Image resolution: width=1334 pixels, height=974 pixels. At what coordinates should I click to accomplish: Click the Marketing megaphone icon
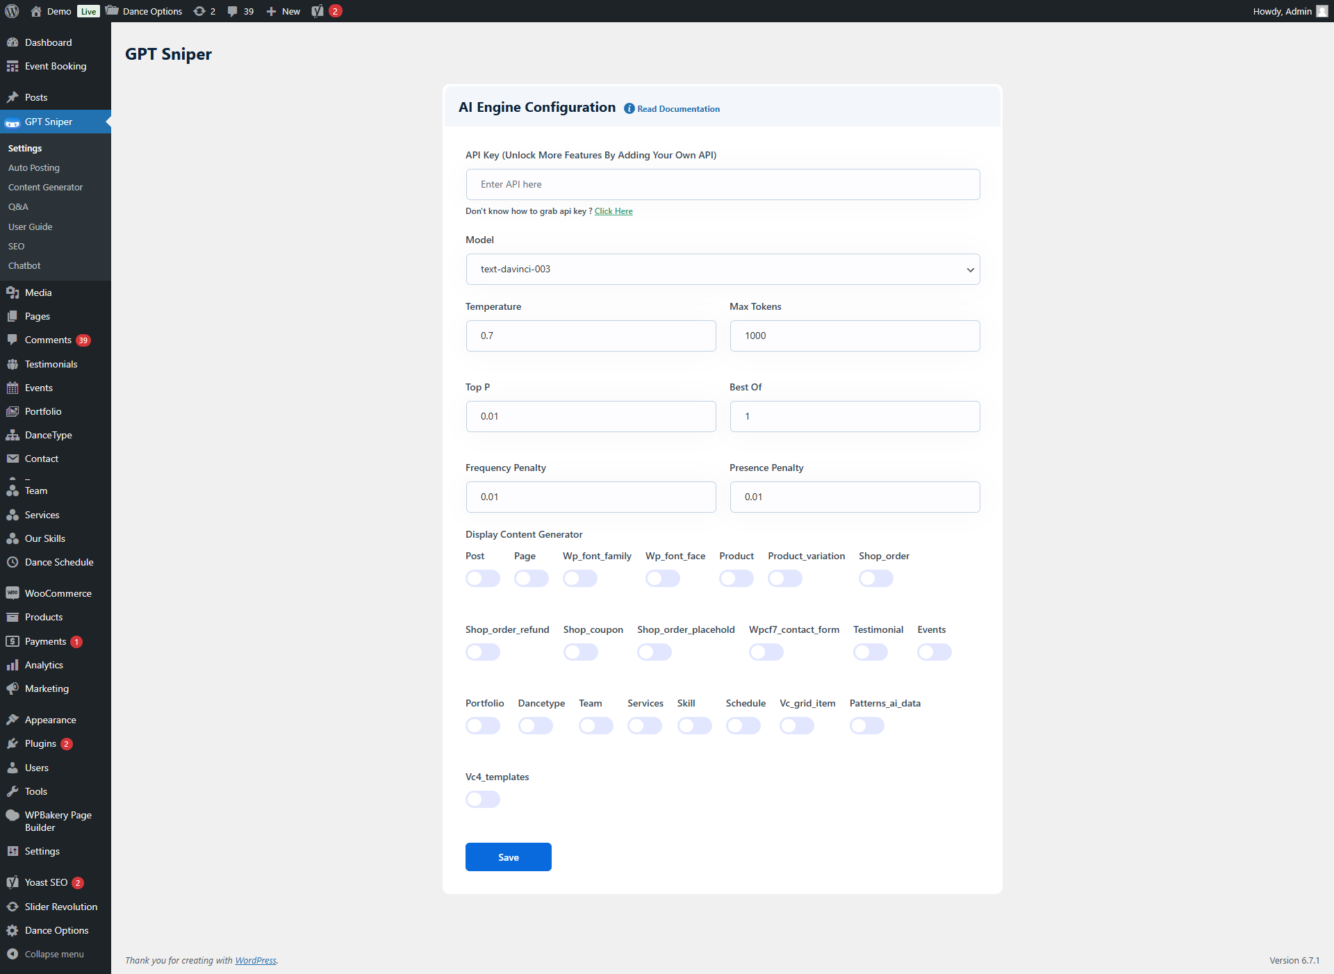pos(13,688)
